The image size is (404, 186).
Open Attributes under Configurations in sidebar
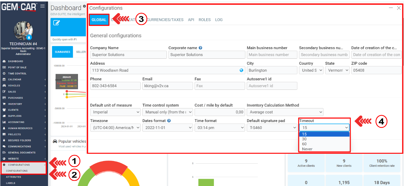(x=13, y=177)
